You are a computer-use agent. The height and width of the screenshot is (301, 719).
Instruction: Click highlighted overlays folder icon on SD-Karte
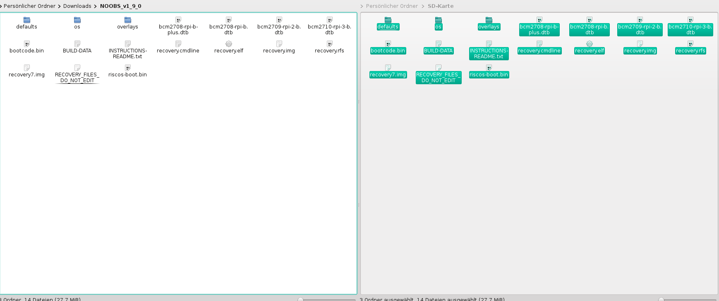tap(489, 20)
